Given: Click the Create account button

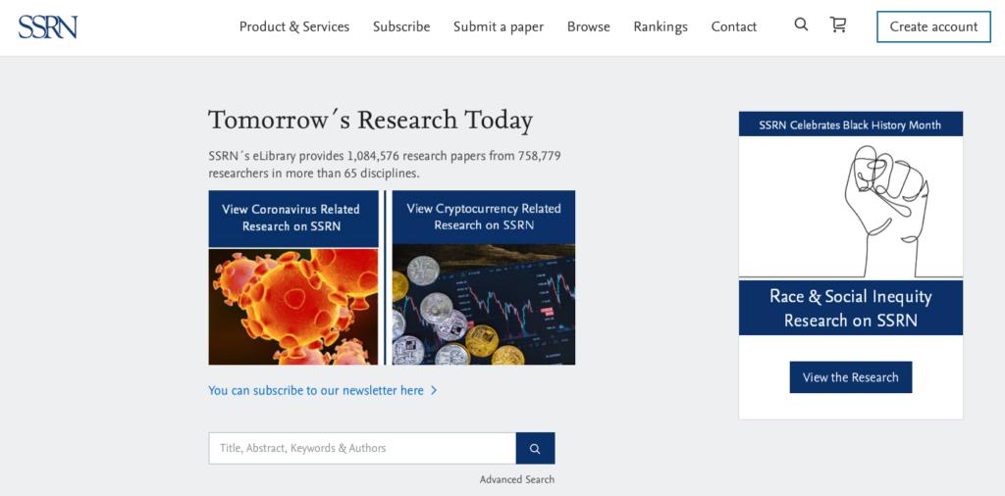Looking at the screenshot, I should pos(934,26).
